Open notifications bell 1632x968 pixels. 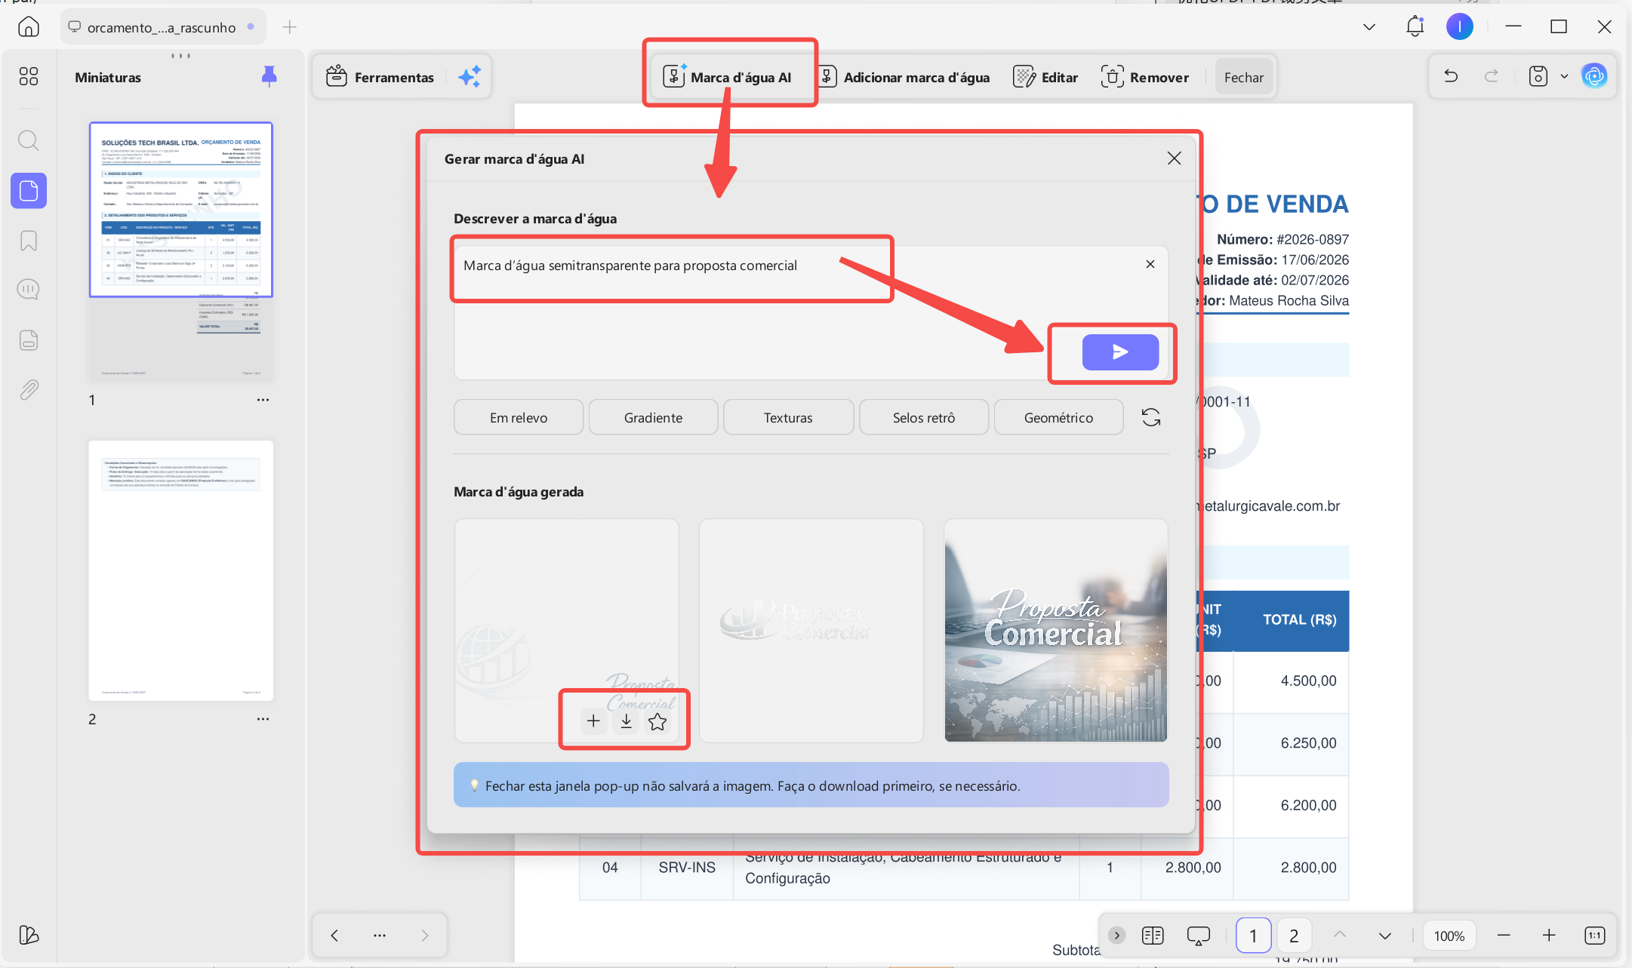[x=1415, y=27]
